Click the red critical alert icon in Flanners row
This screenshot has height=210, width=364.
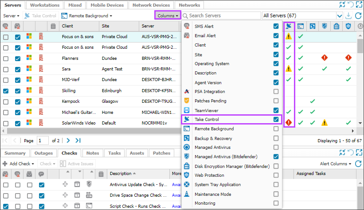(324, 58)
